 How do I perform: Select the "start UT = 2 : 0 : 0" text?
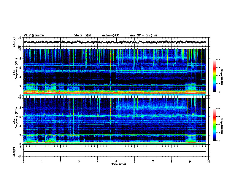pyautogui.click(x=143, y=35)
